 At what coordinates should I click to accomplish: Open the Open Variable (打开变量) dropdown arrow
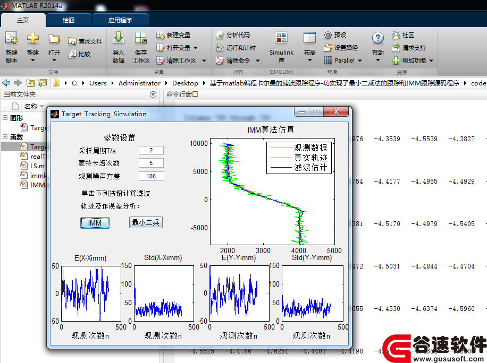coord(196,48)
